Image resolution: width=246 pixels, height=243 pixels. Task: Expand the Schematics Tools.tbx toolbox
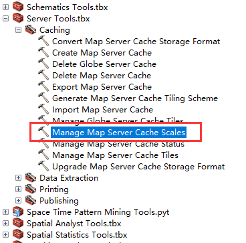tap(5, 7)
